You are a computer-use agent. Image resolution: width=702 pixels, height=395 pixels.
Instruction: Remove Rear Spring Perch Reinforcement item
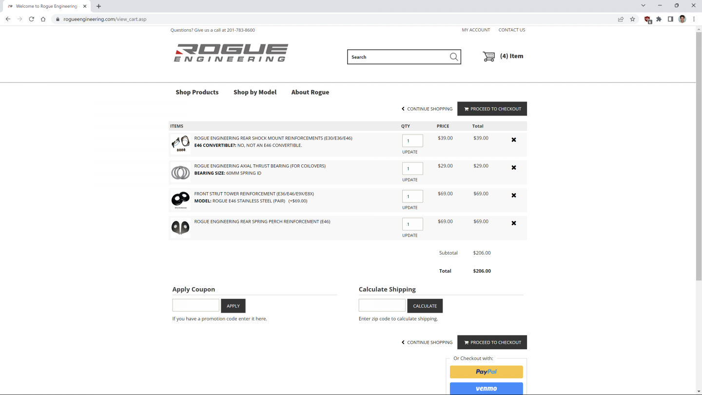click(514, 223)
